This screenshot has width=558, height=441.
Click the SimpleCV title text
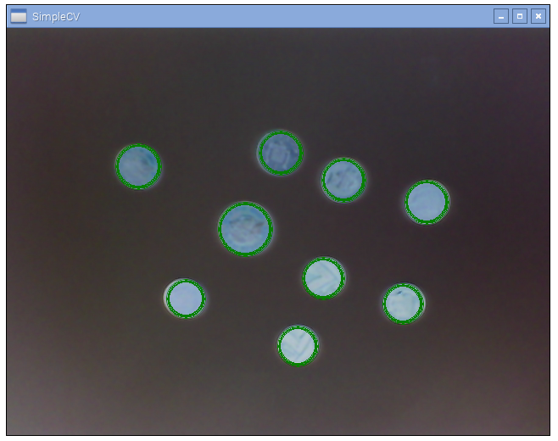[x=56, y=17]
